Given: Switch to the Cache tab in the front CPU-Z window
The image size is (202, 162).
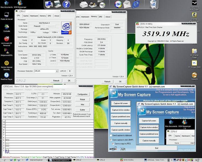Looking at the screenshot, I should [26, 16].
